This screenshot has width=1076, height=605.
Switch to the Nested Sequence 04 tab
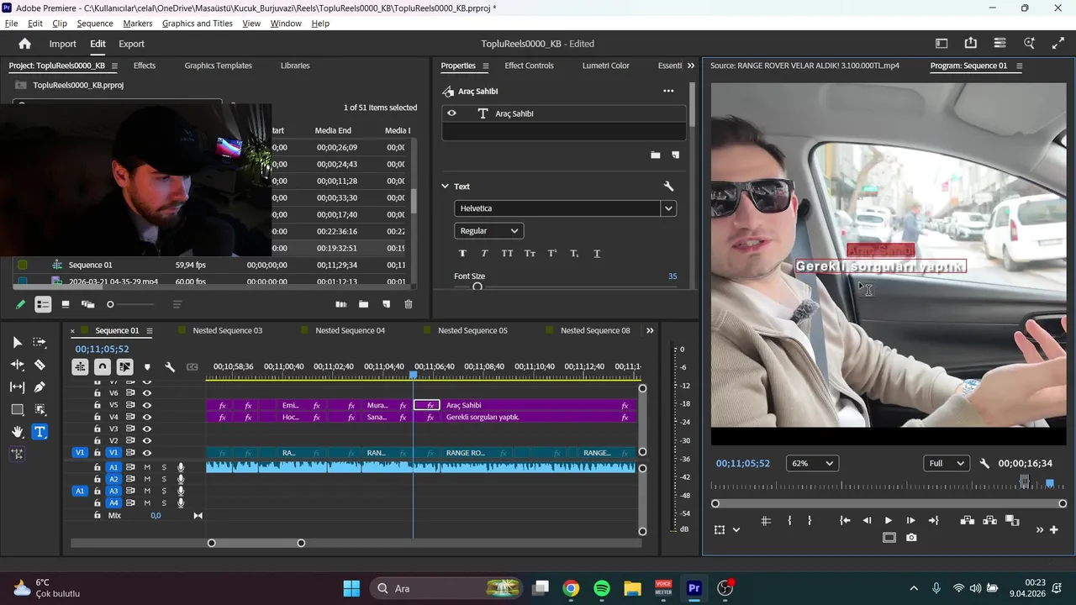click(350, 331)
